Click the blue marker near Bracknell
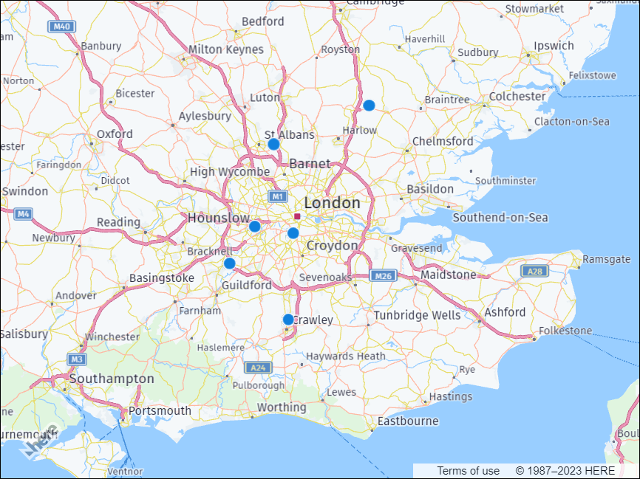Viewport: 640px width, 479px height. (229, 263)
